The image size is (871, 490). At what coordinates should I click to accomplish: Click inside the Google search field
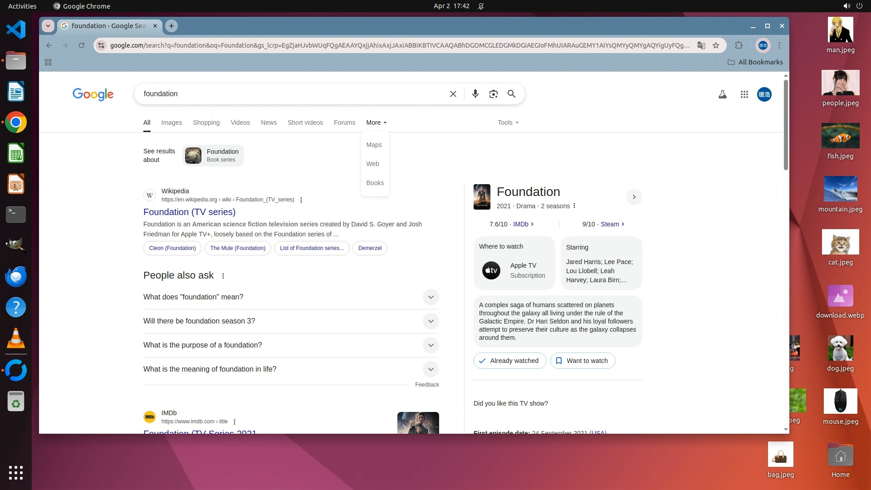click(290, 94)
